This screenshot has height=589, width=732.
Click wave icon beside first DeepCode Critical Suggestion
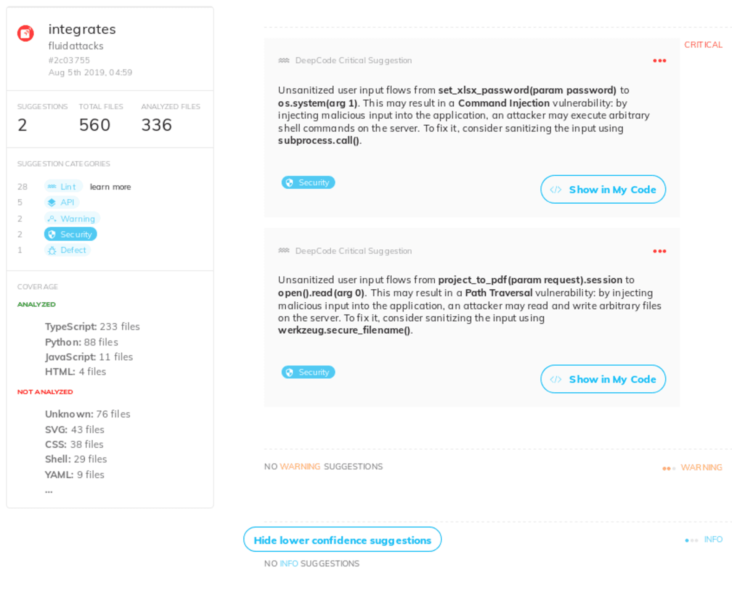pyautogui.click(x=284, y=60)
